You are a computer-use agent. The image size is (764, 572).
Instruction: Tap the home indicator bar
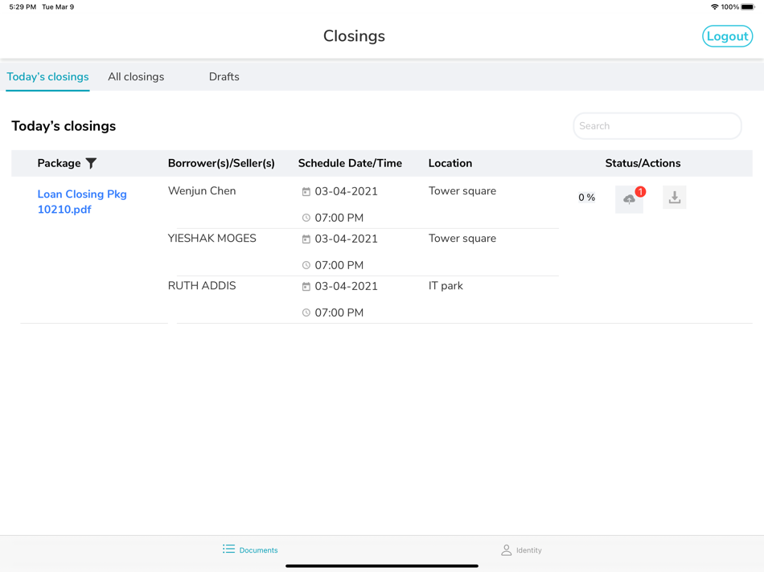[x=382, y=566]
